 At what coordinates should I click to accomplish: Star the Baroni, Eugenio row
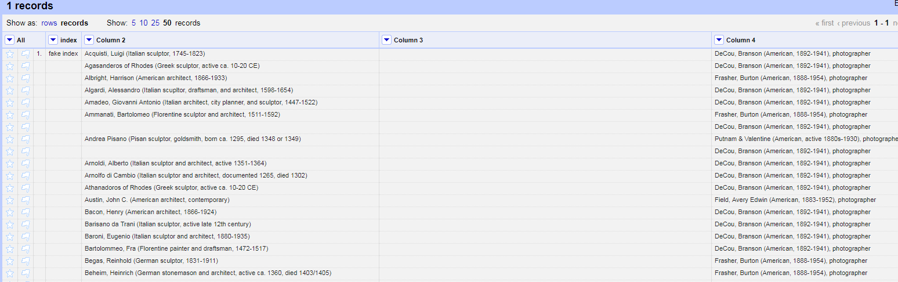coord(10,237)
